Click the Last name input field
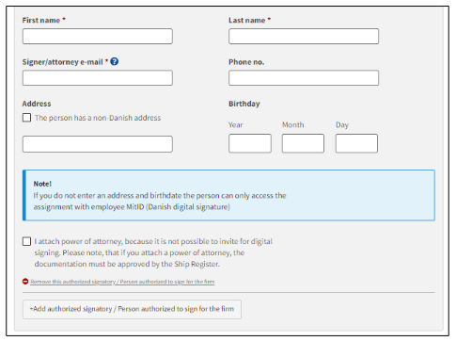The width and height of the screenshot is (456, 341). click(304, 36)
